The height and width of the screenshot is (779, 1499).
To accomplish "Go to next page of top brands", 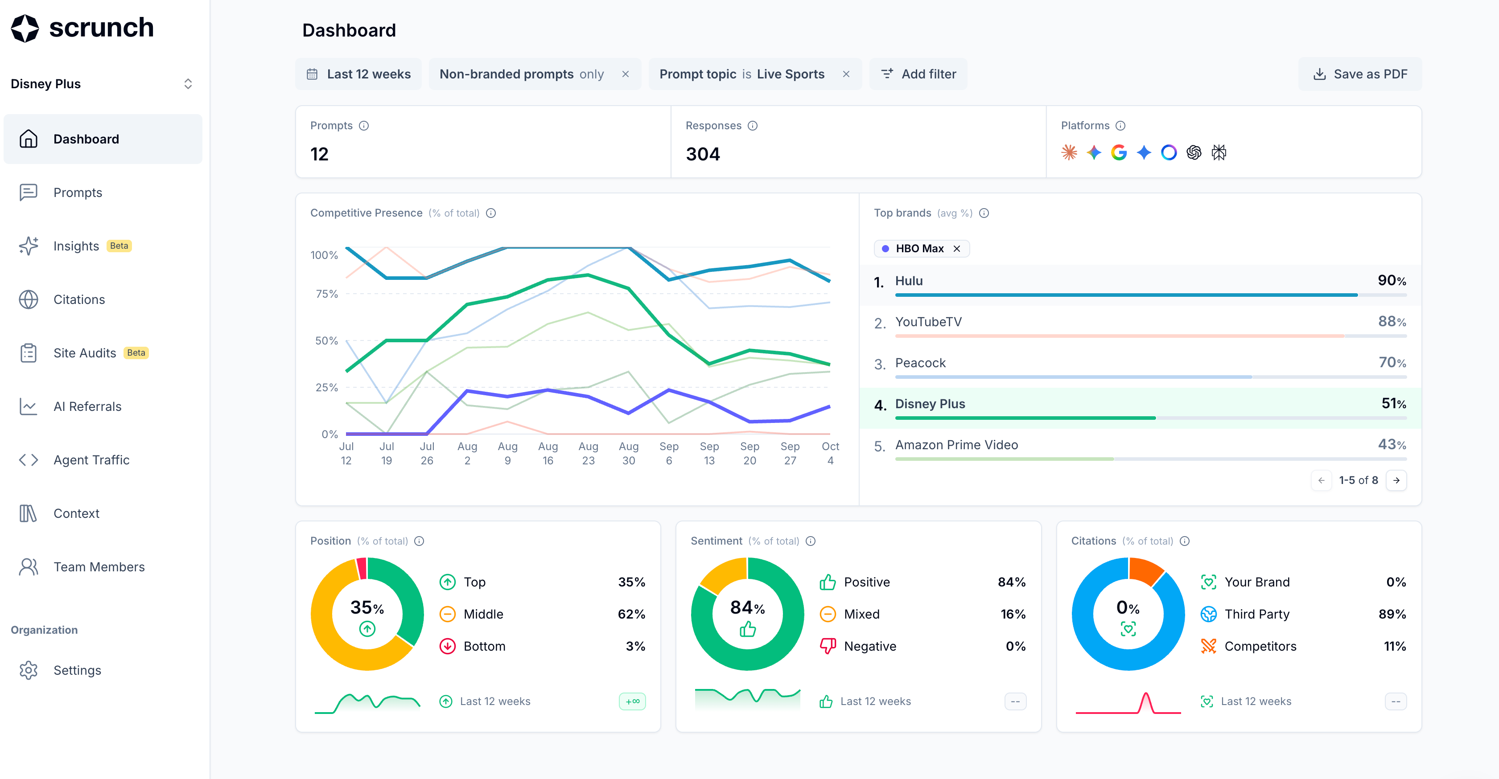I will [x=1396, y=480].
